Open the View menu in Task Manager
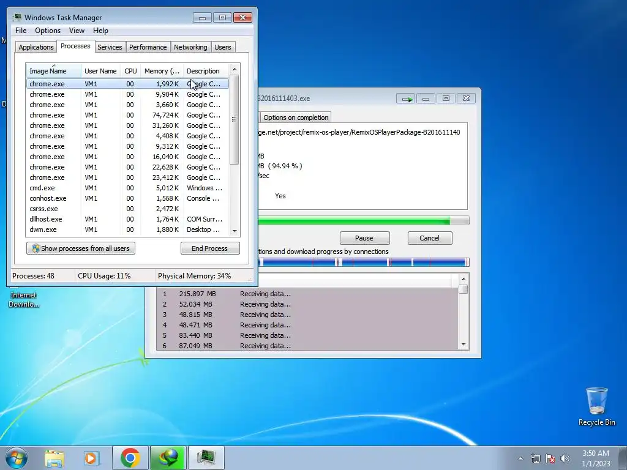This screenshot has width=627, height=470. coord(77,31)
